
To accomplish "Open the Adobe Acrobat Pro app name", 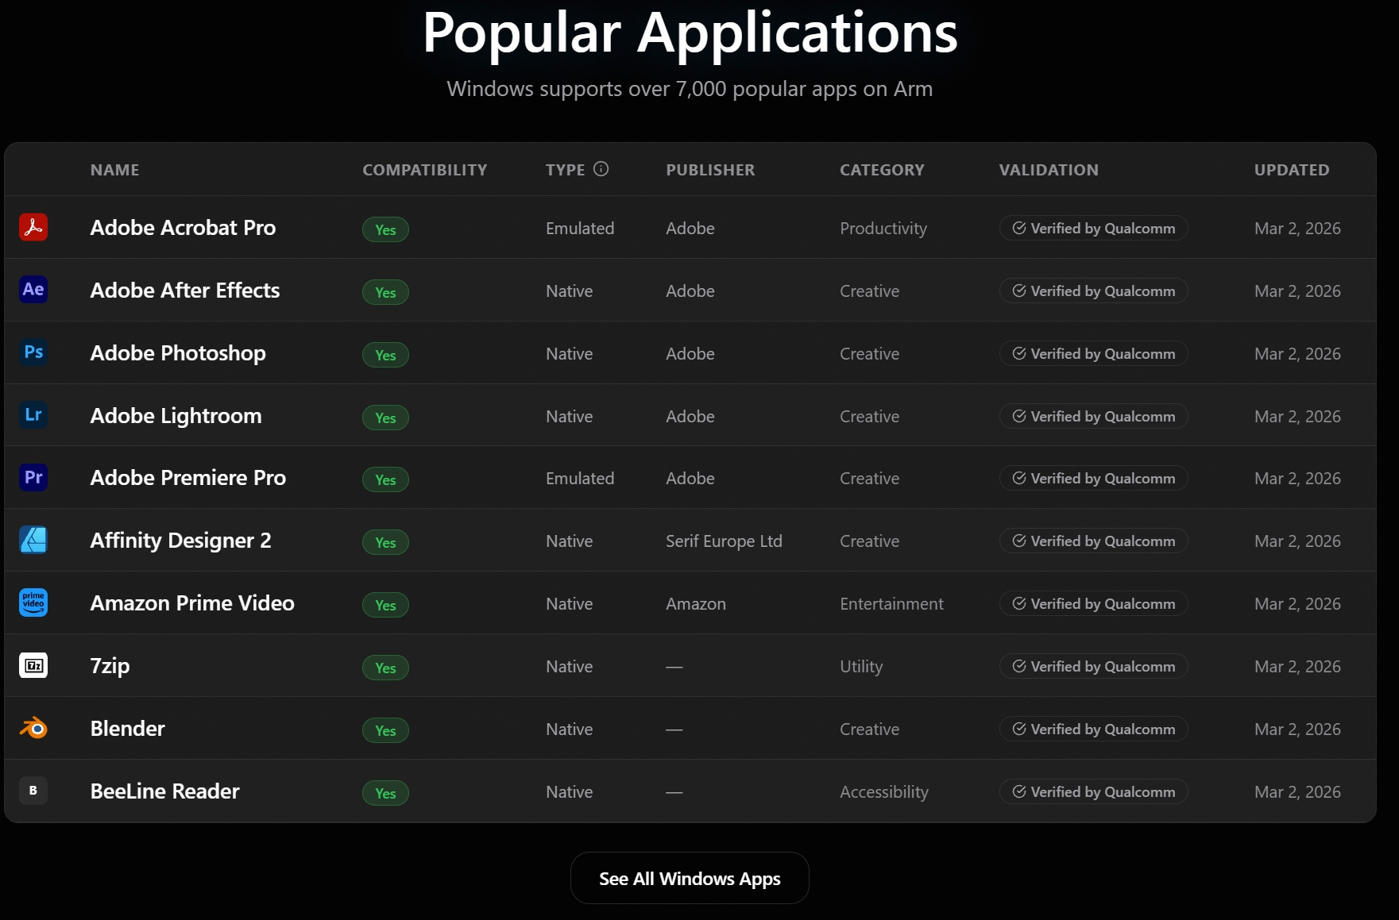I will click(183, 228).
